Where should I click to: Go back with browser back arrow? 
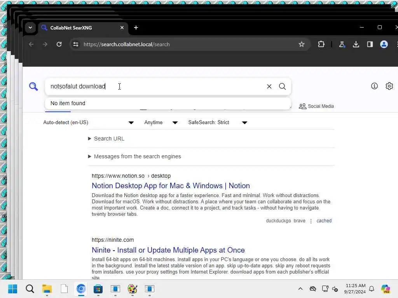click(x=31, y=44)
